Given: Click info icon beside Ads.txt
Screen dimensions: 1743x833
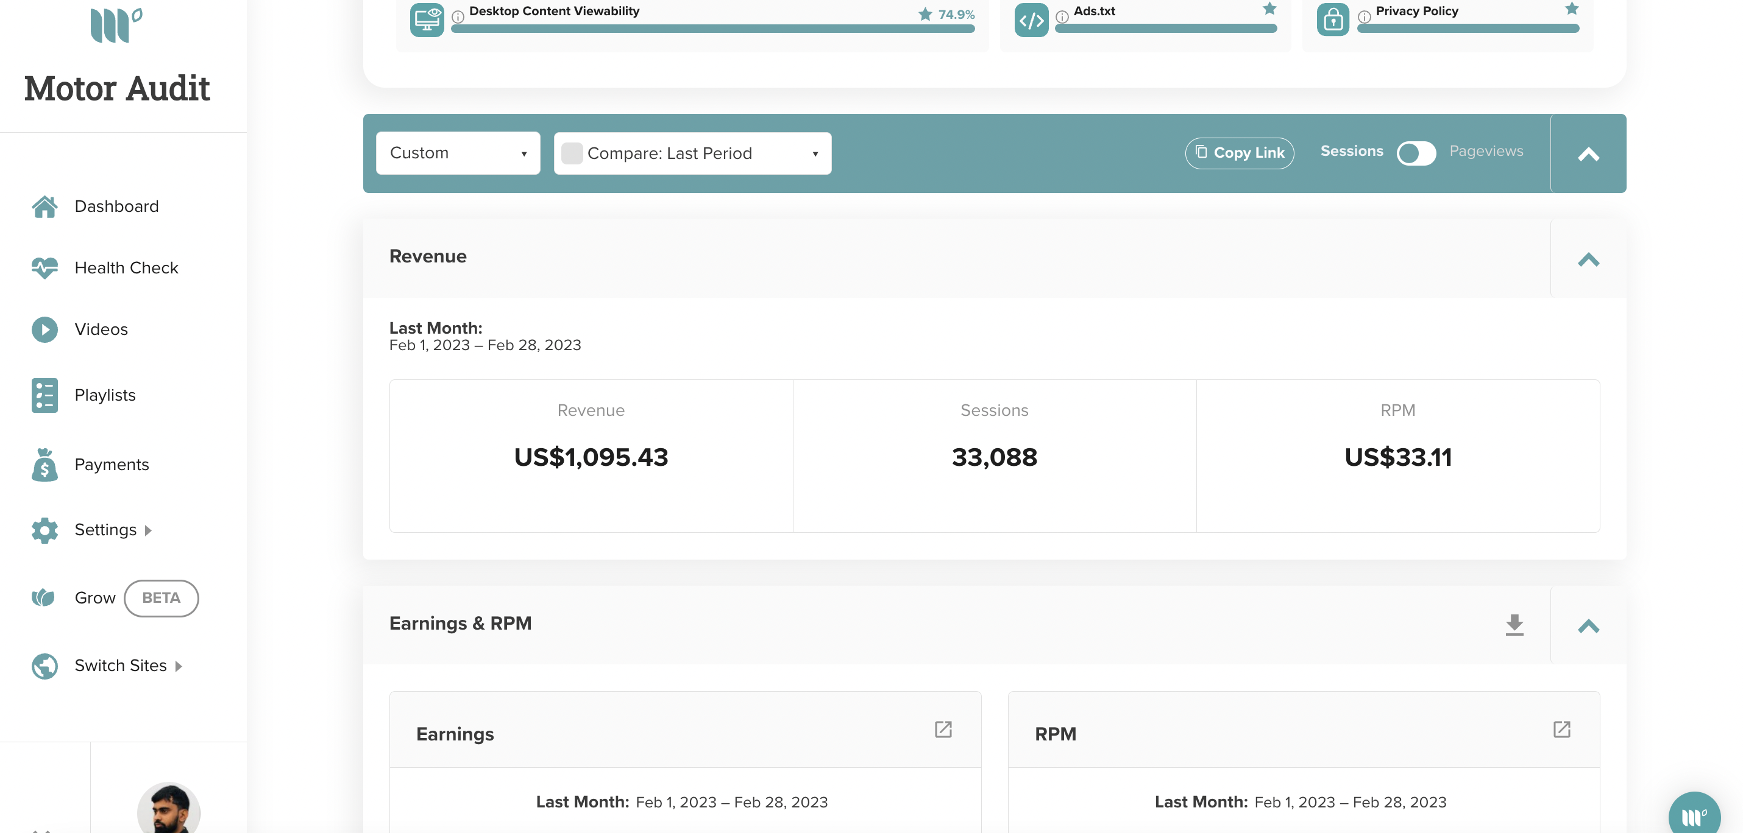Looking at the screenshot, I should [1062, 16].
